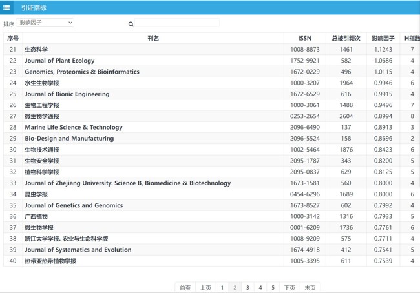This screenshot has height=293, width=420.
Task: Click the 刊名 column header
Action: [153, 38]
